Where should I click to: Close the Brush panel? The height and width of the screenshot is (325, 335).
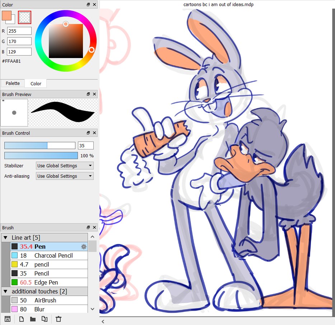pyautogui.click(x=94, y=227)
